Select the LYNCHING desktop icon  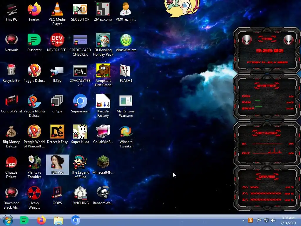pyautogui.click(x=80, y=196)
